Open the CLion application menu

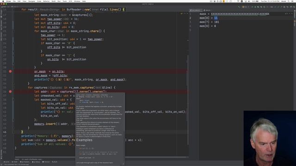pos(8,1)
